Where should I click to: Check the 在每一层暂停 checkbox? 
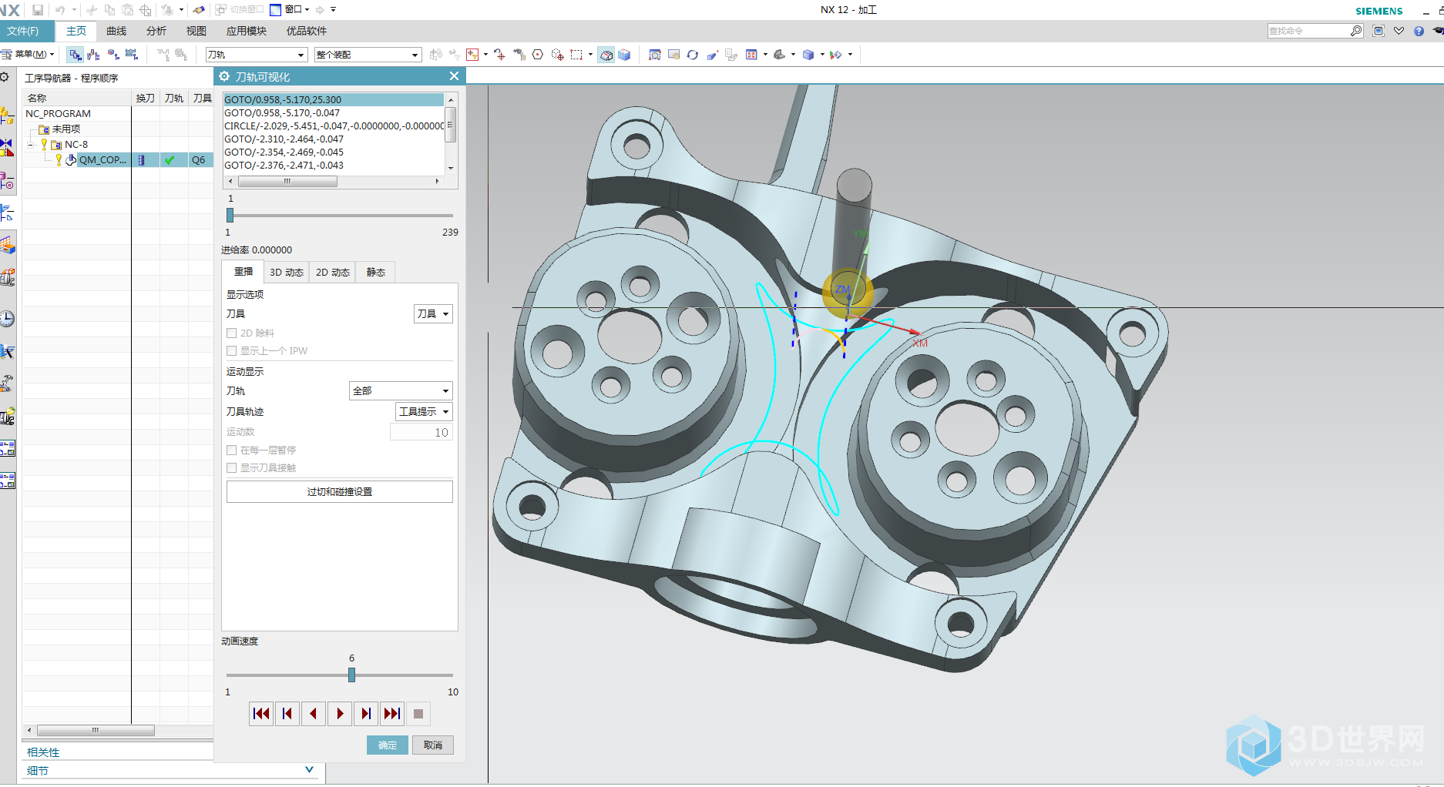[x=231, y=450]
